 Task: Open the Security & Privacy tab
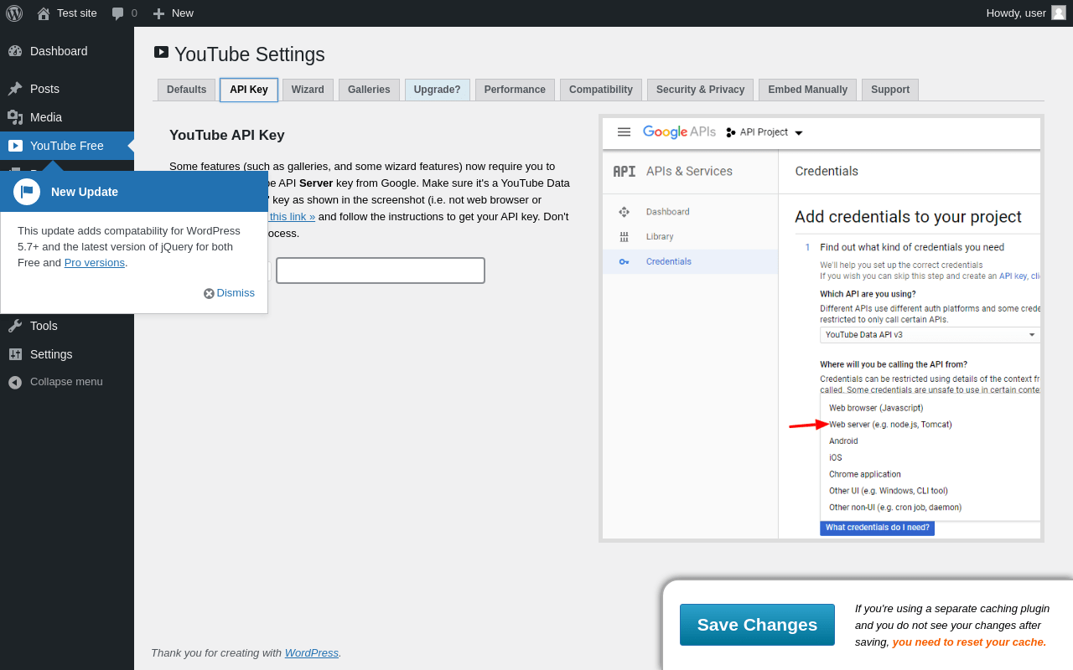pyautogui.click(x=700, y=90)
